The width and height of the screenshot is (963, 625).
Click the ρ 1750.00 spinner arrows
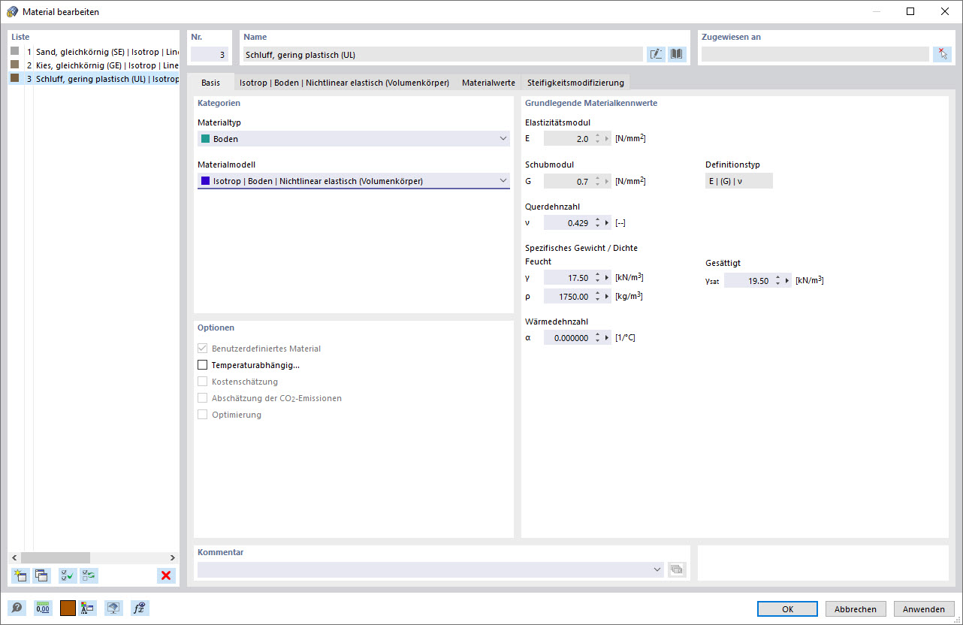(597, 297)
